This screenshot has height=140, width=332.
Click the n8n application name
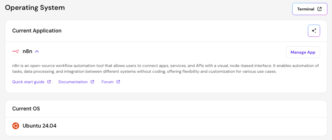pos(27,52)
